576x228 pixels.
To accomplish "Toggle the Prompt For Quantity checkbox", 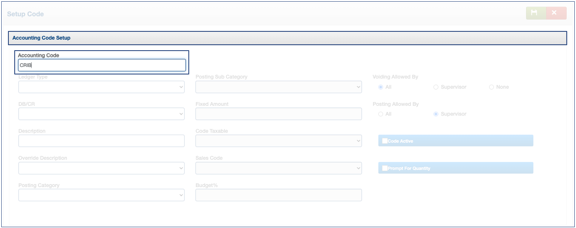I will click(385, 168).
